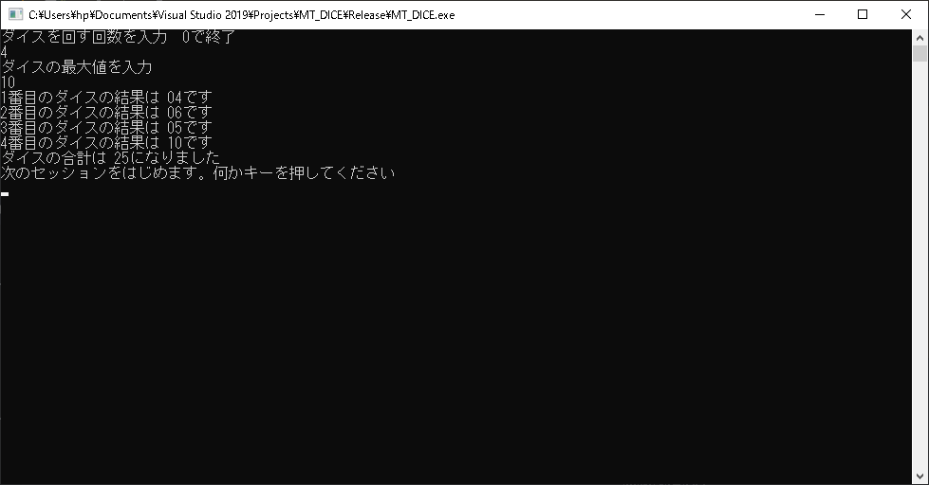Click the input value '10' line
Viewport: 929px width, 485px height.
click(8, 82)
